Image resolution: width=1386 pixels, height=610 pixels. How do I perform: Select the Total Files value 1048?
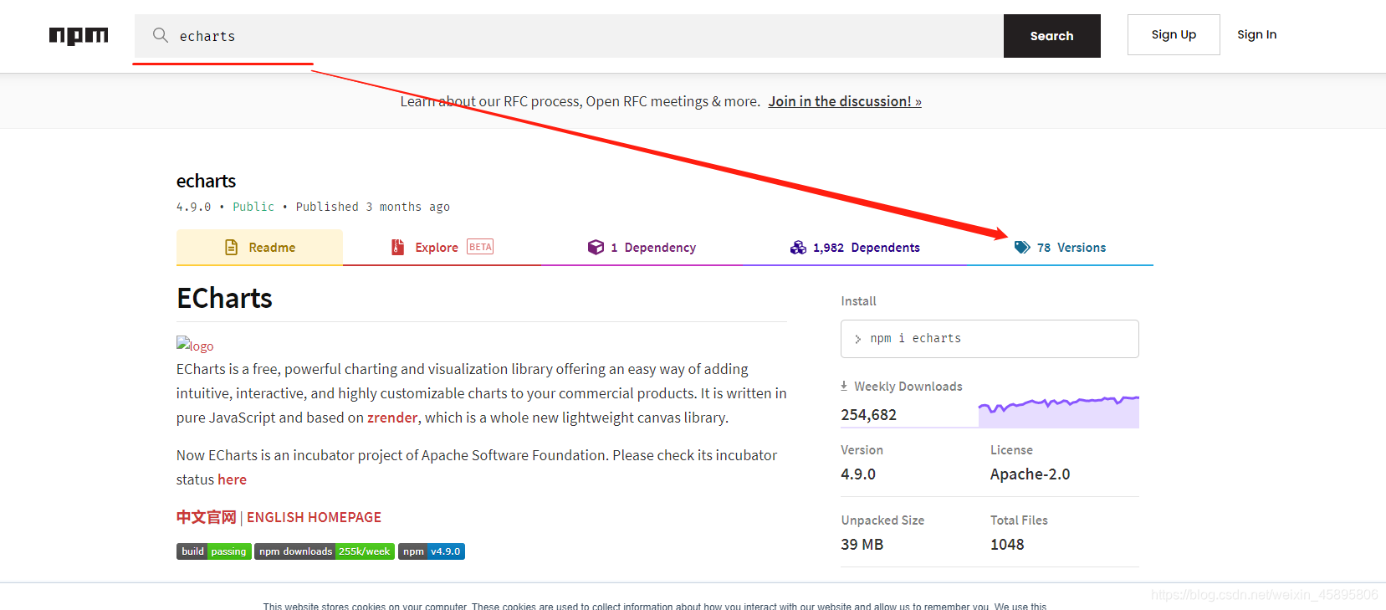point(1007,545)
